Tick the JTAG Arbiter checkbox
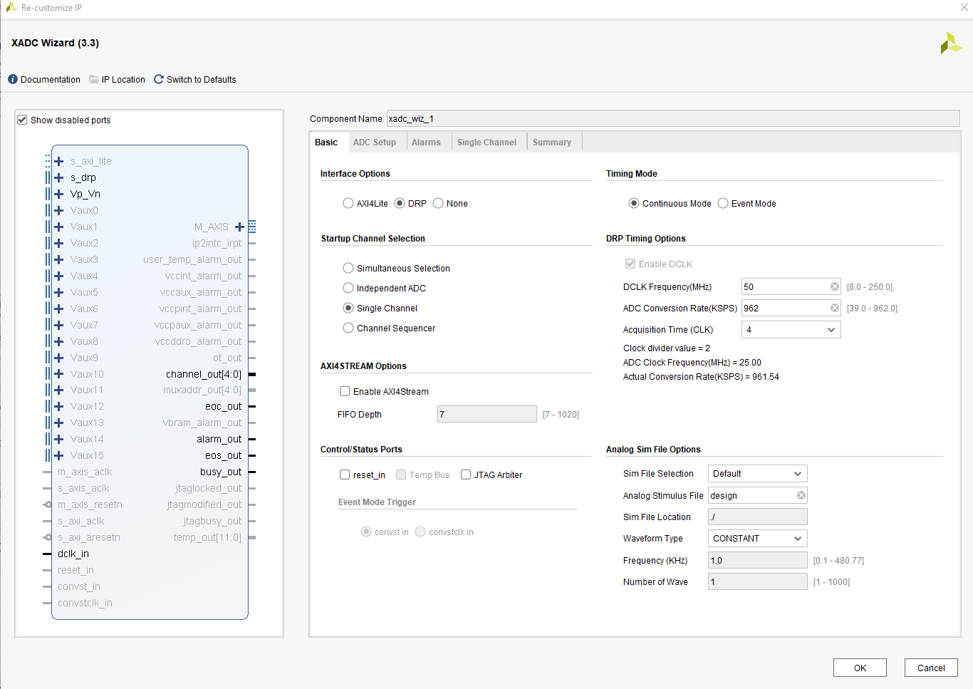 click(466, 475)
